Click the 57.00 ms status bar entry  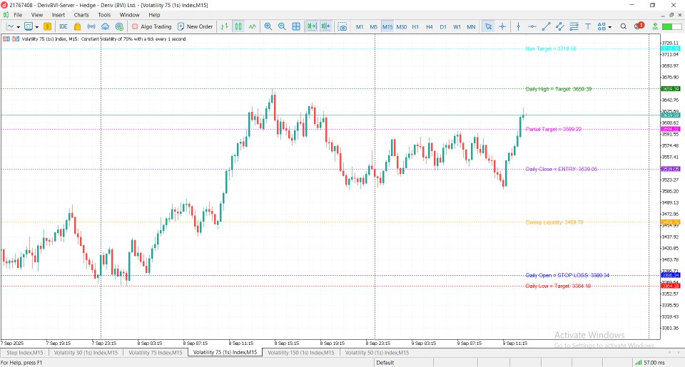pyautogui.click(x=650, y=363)
